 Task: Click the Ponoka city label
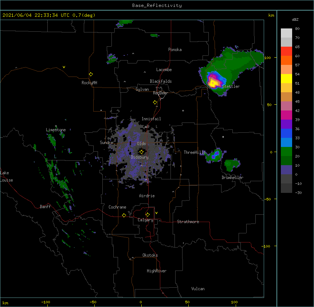175,50
